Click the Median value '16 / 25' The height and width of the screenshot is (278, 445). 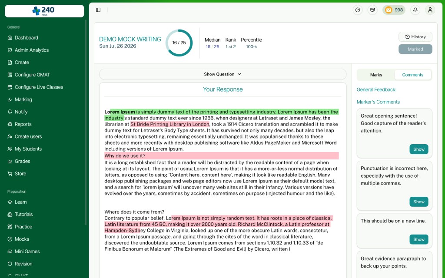tap(213, 47)
